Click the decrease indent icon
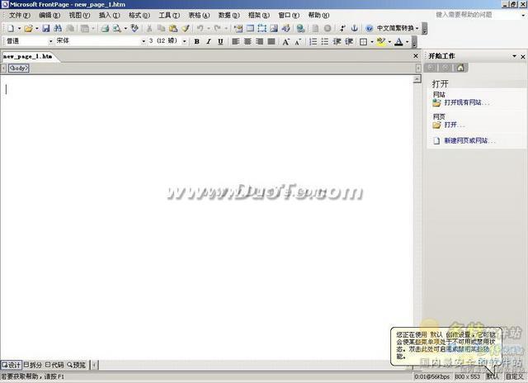 click(337, 41)
